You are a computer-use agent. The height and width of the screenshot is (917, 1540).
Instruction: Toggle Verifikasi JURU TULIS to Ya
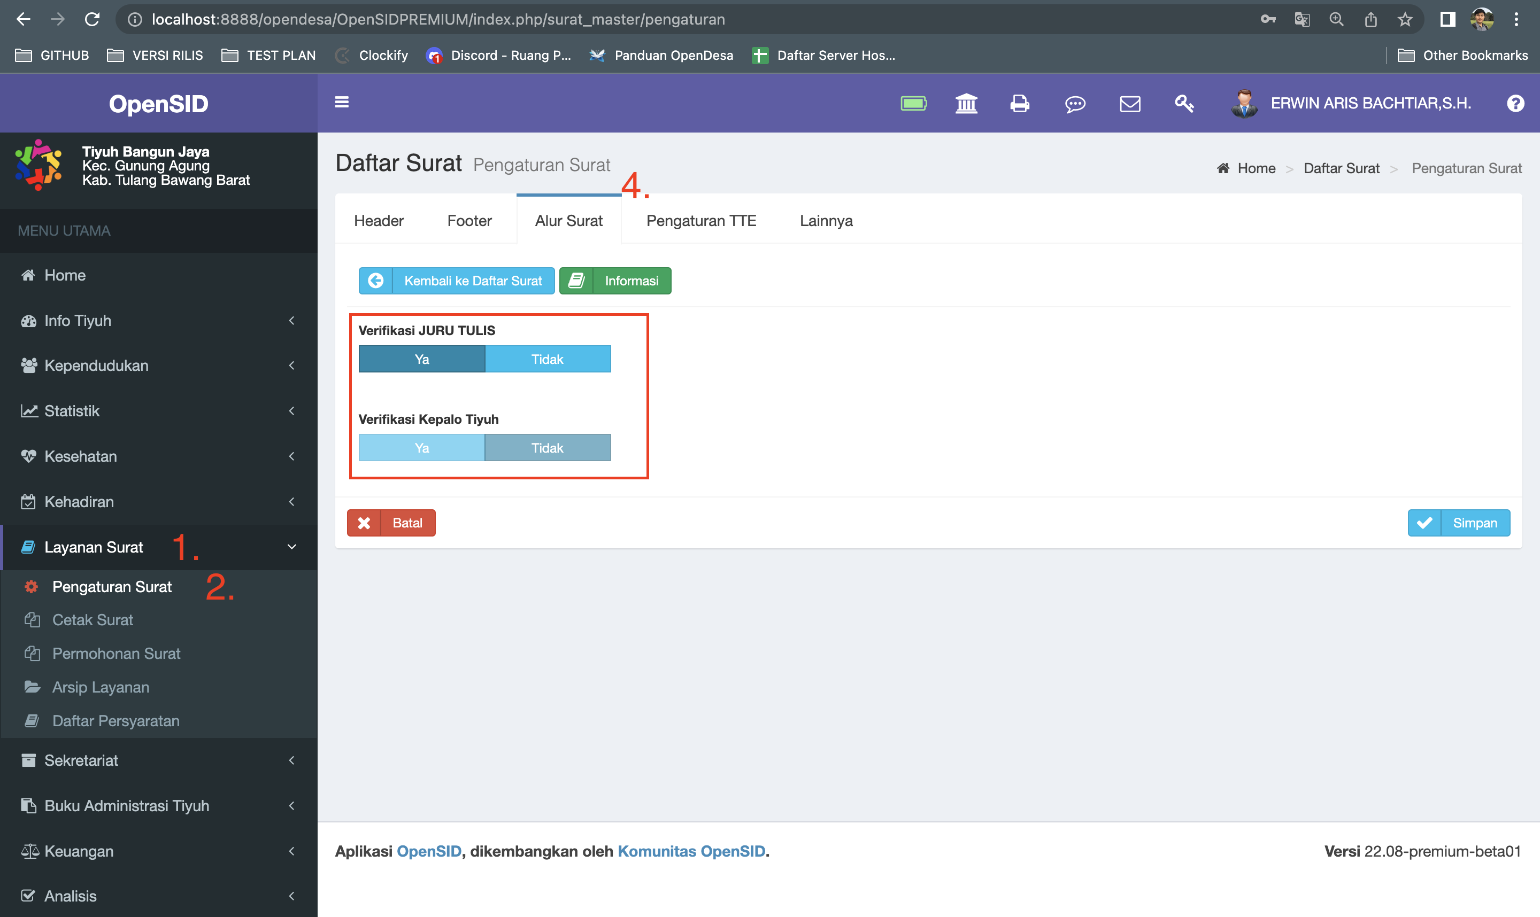point(421,358)
